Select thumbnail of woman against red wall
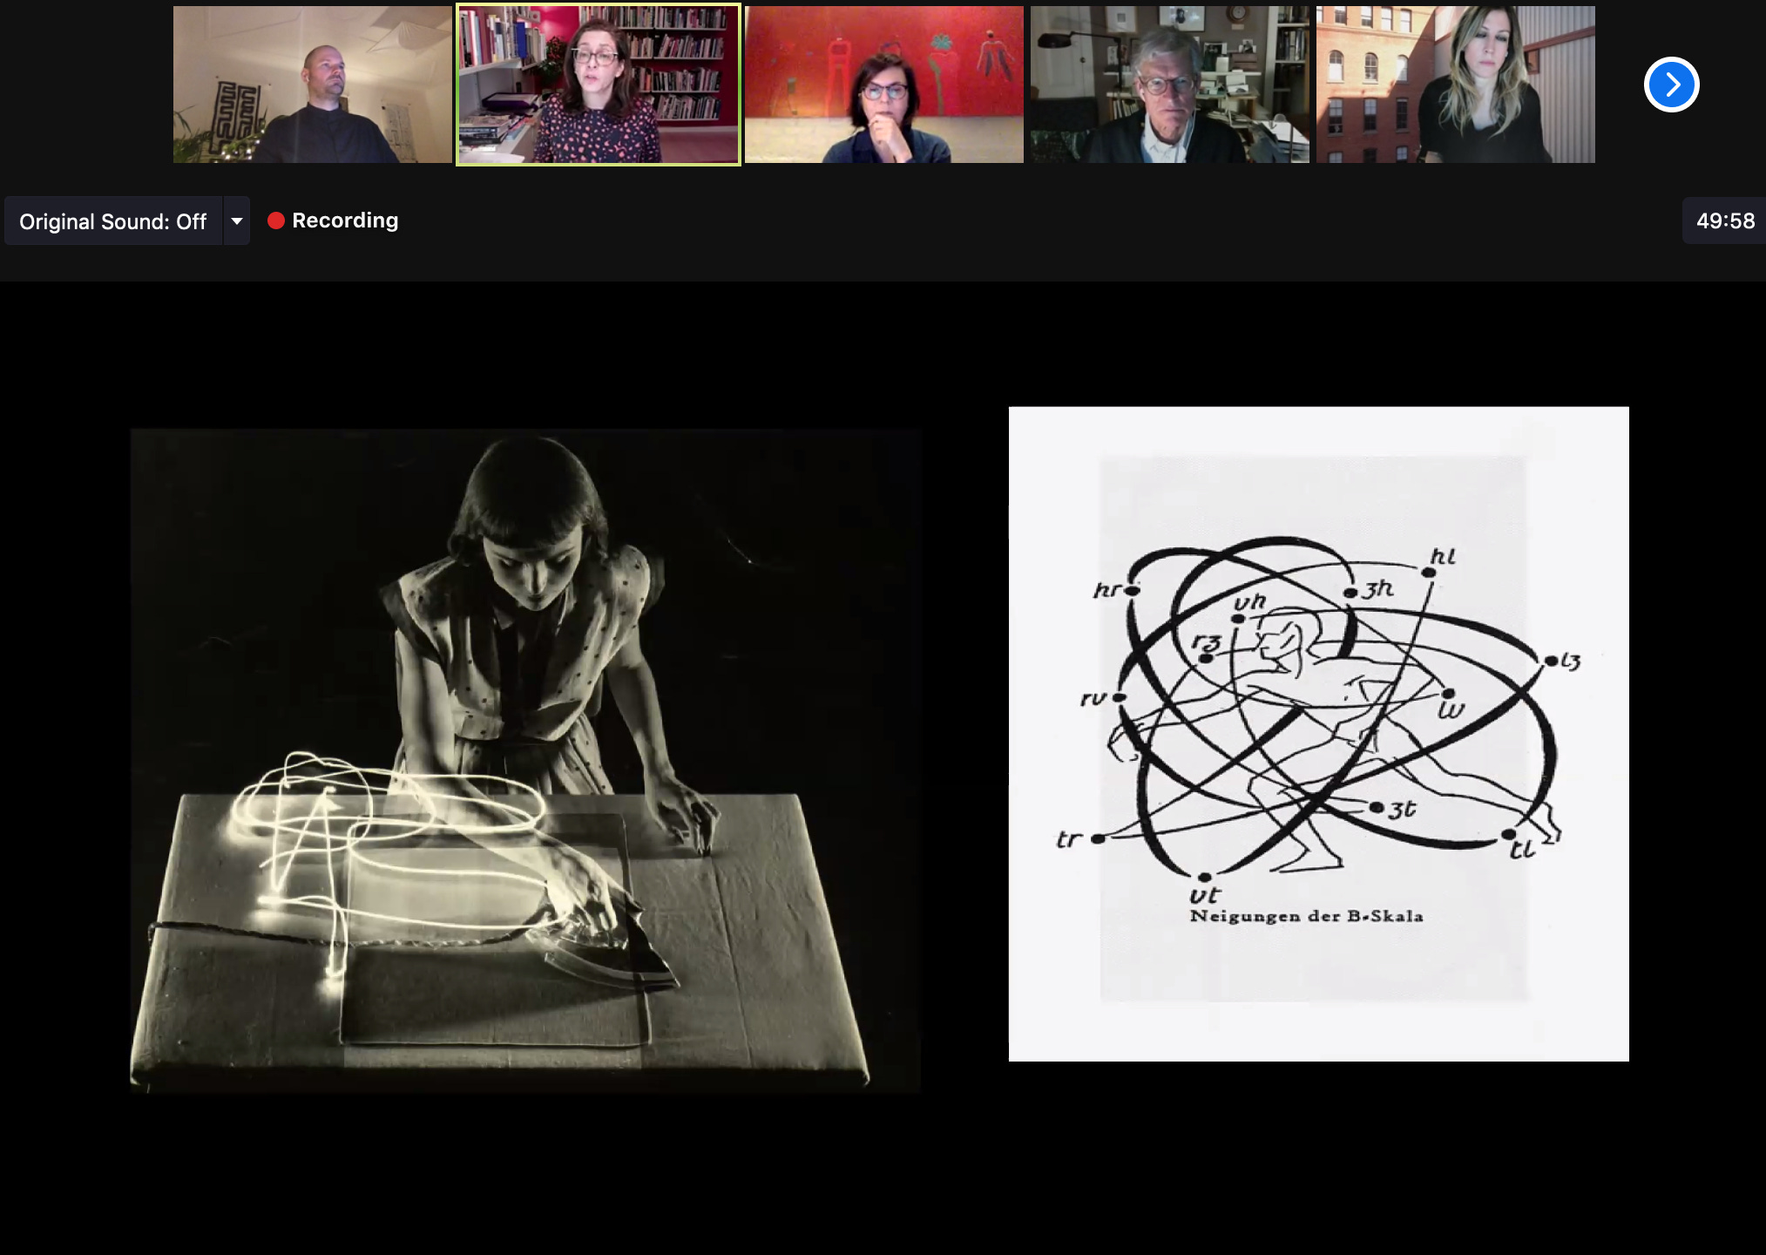Image resolution: width=1766 pixels, height=1255 pixels. 883,85
